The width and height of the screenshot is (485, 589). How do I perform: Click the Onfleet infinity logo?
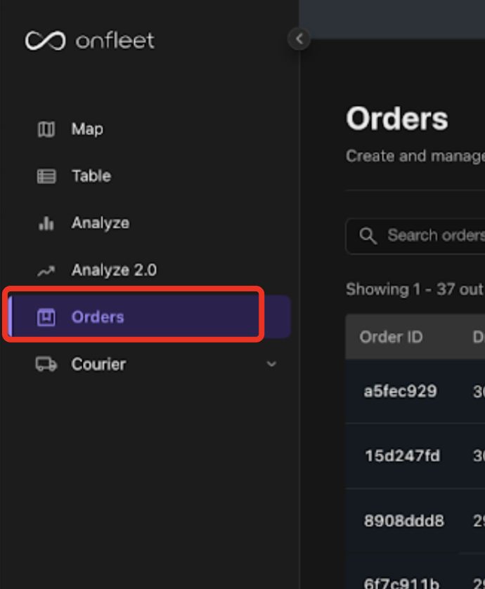pos(44,41)
